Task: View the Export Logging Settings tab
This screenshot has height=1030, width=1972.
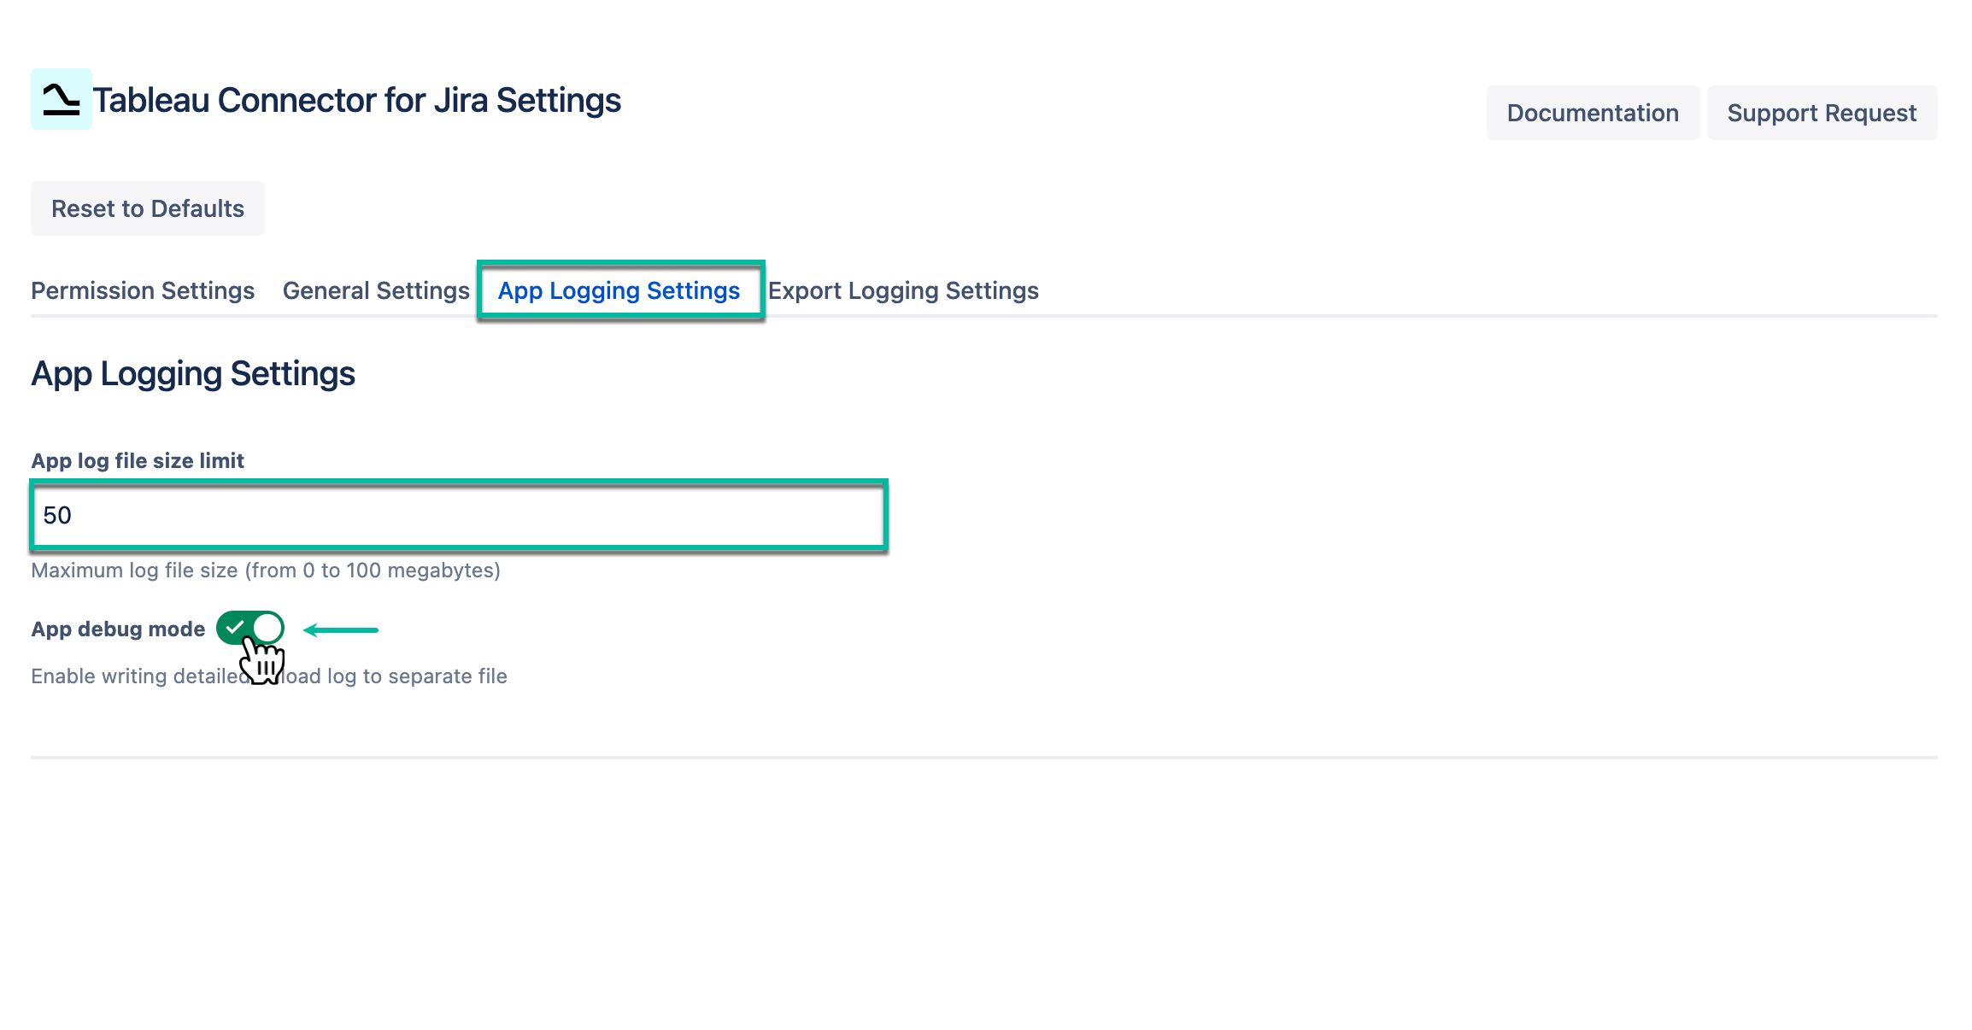Action: (x=903, y=290)
